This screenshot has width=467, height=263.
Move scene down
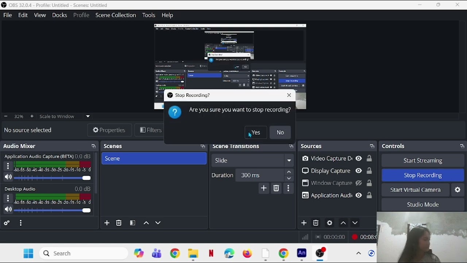point(158,223)
